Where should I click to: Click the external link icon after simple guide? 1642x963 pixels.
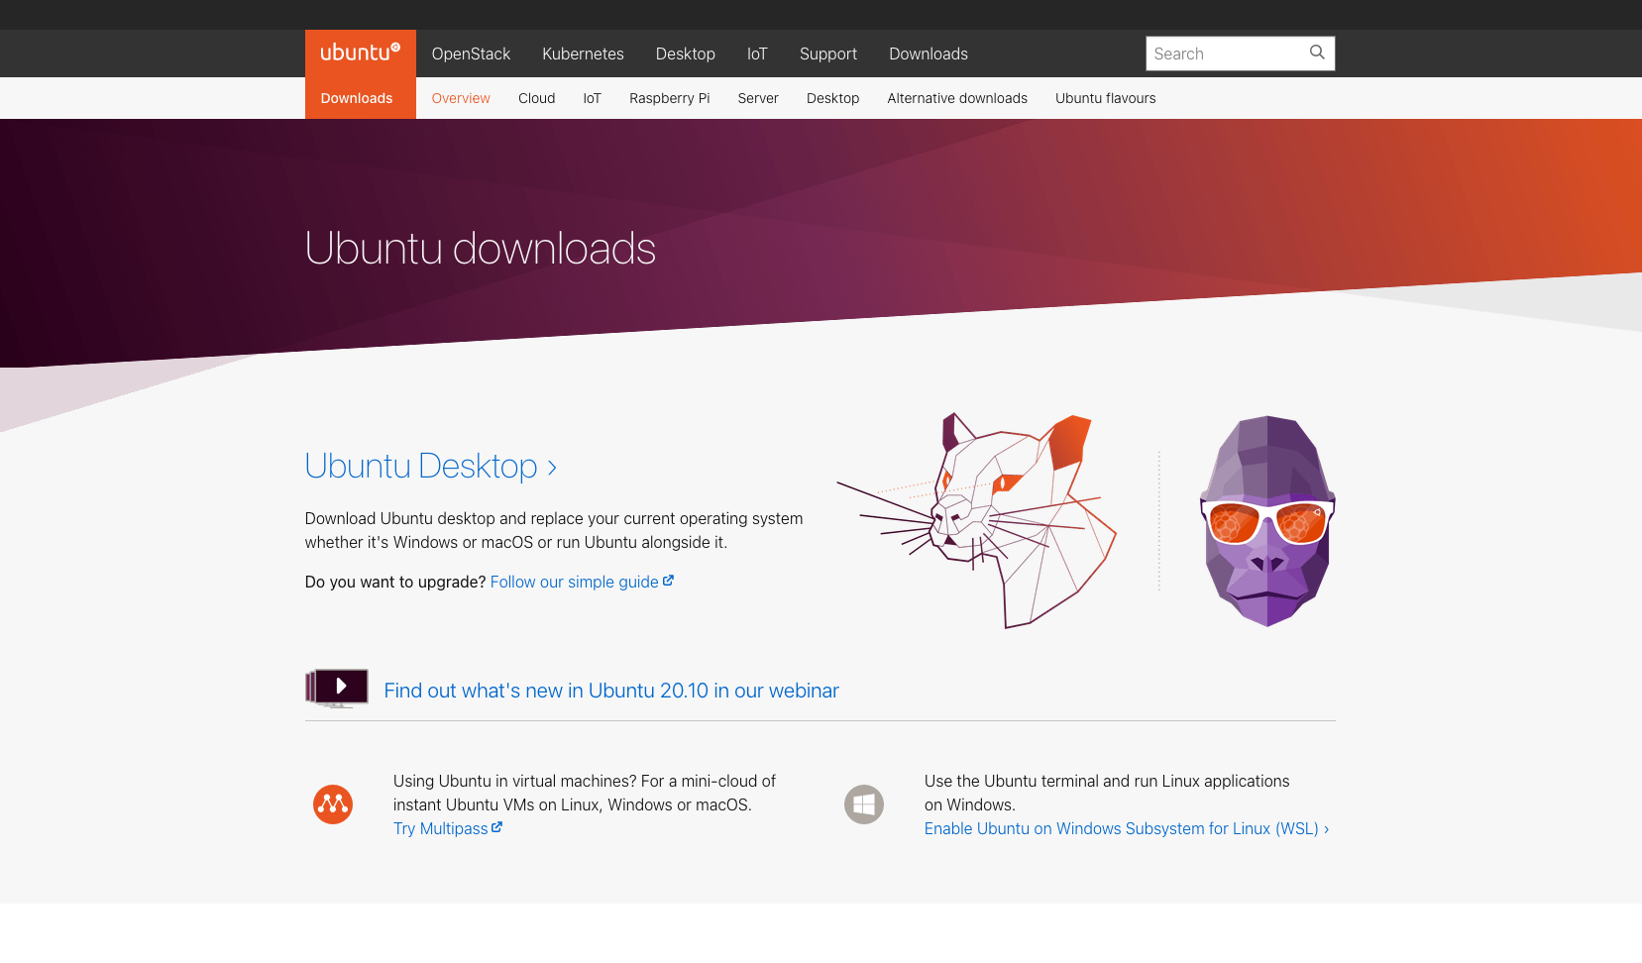pos(668,581)
